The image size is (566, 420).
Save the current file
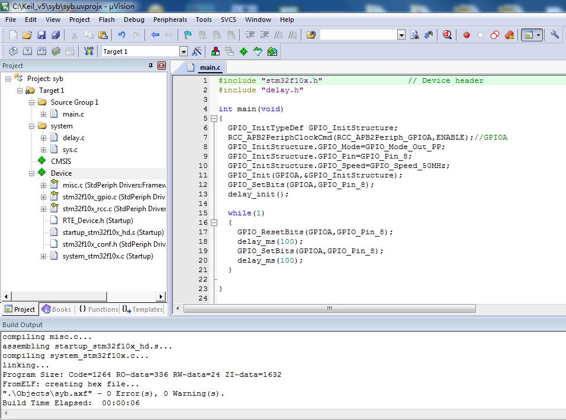(x=41, y=35)
